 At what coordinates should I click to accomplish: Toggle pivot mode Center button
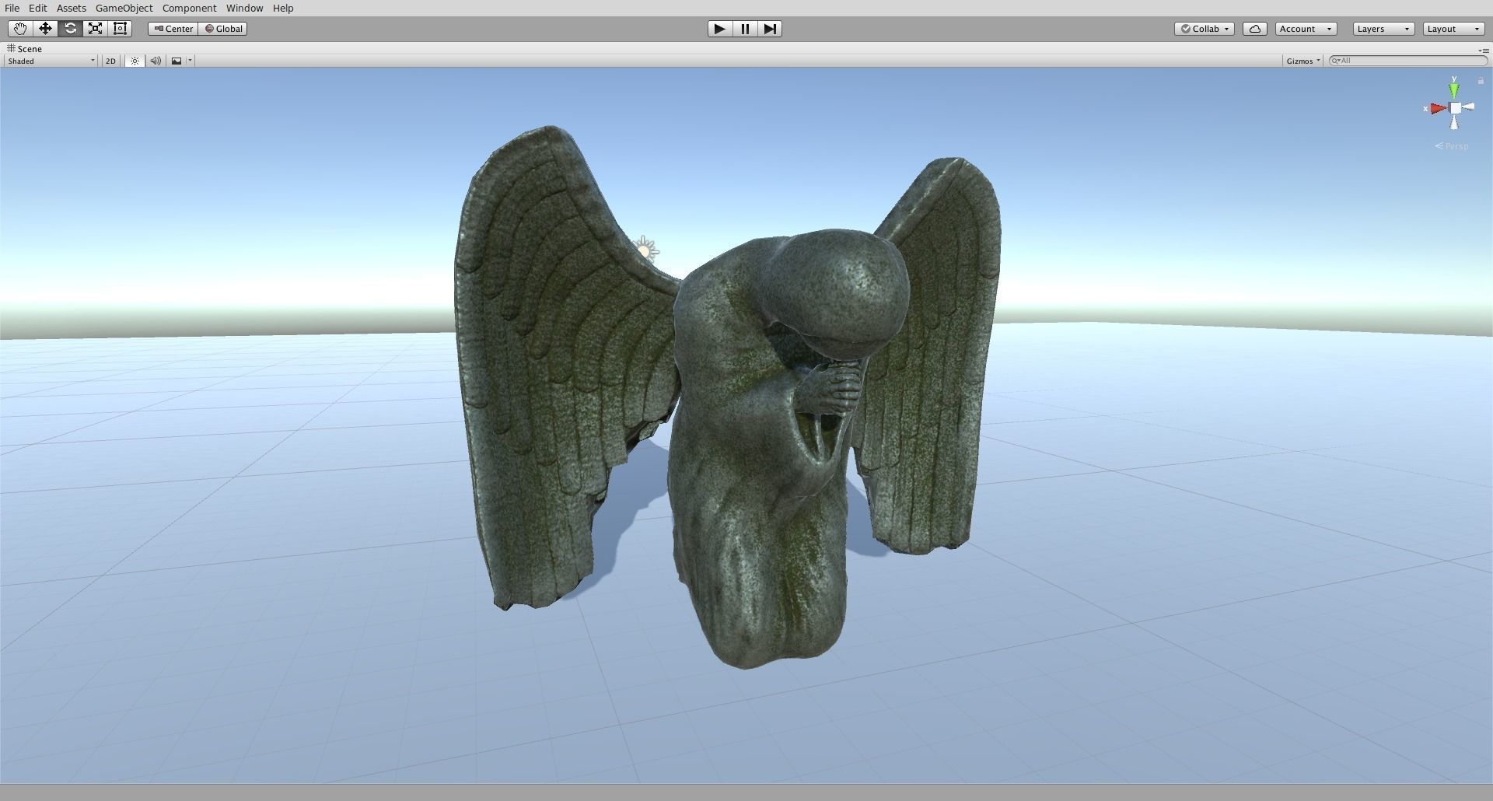point(173,29)
